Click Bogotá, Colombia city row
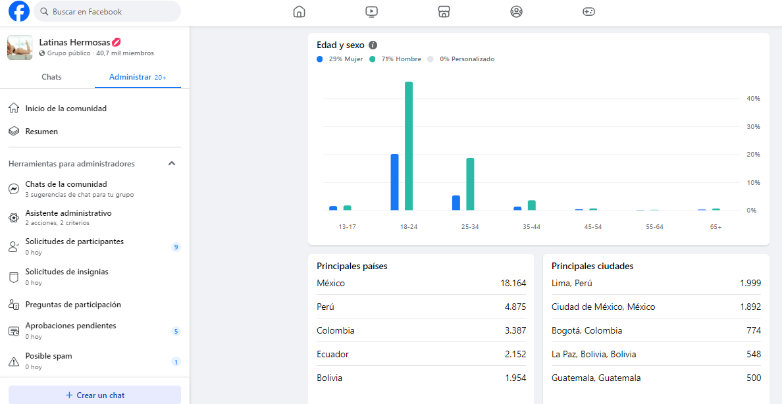Viewport: 782px width, 404px height. click(656, 330)
